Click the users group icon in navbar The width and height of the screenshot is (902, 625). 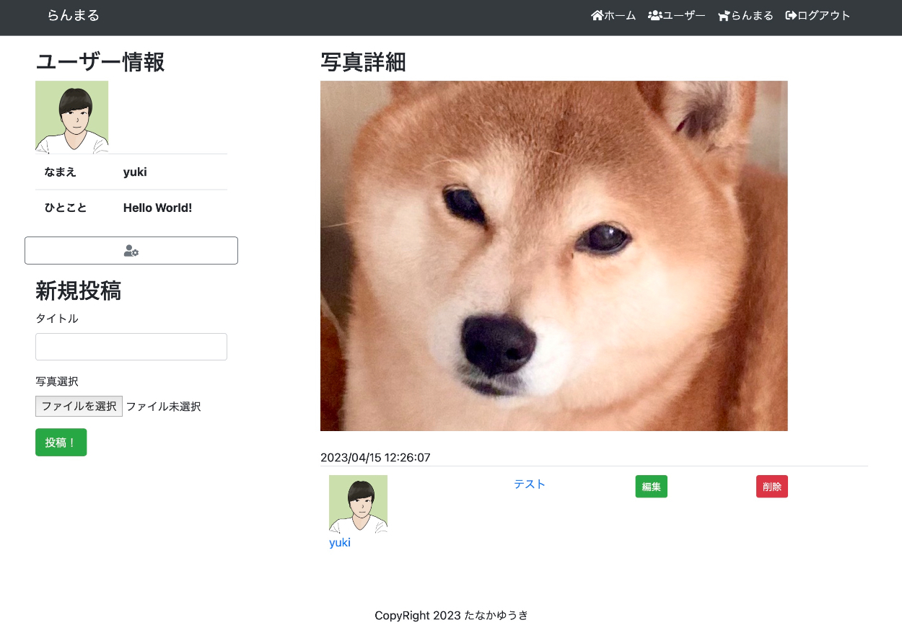coord(654,16)
